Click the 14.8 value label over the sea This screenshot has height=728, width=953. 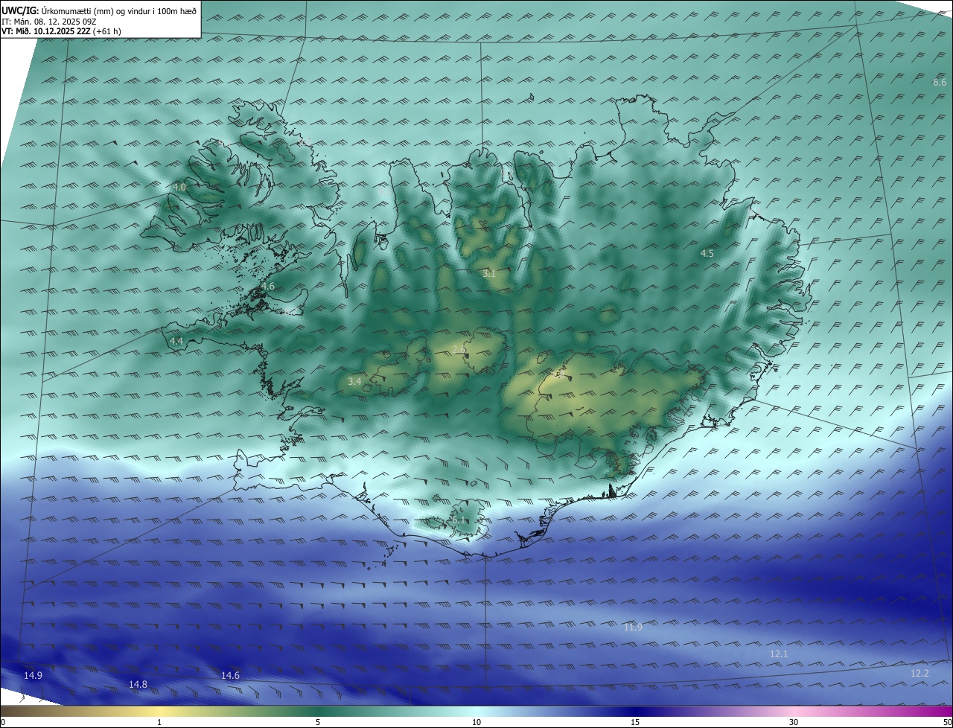pos(138,684)
